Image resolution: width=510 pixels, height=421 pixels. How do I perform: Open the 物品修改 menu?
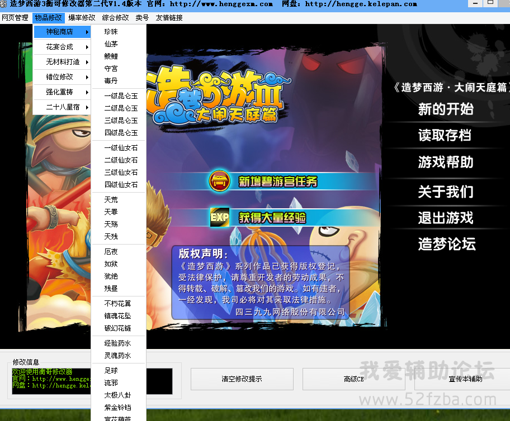point(49,17)
